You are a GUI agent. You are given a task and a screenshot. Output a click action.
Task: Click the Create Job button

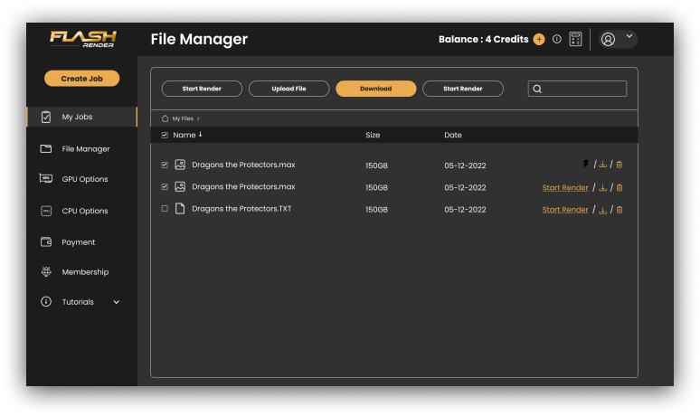(81, 79)
